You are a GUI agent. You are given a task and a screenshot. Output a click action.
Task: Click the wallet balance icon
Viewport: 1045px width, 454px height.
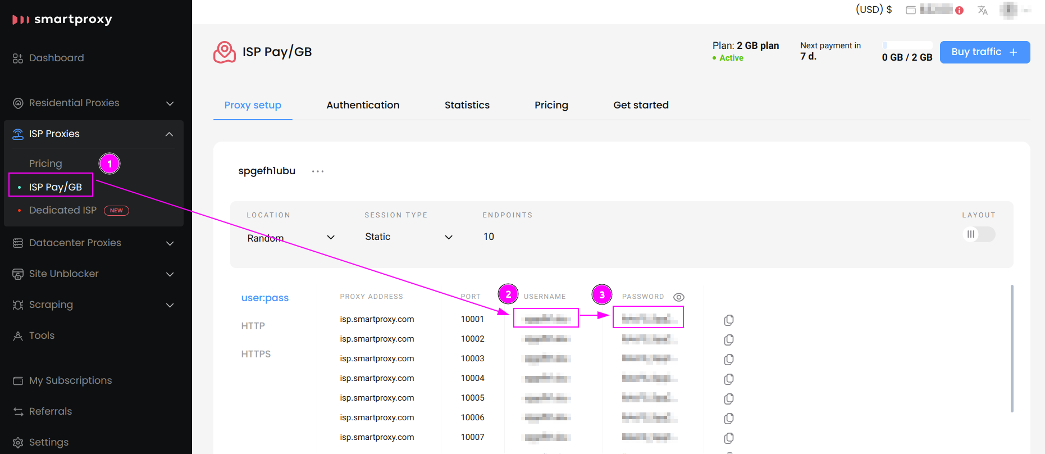[x=911, y=10]
